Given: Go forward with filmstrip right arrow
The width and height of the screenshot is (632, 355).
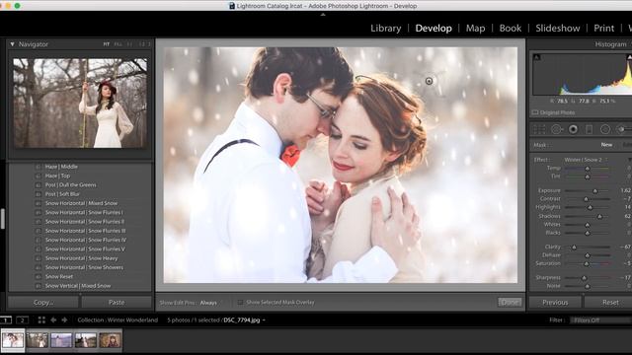Looking at the screenshot, I should point(64,319).
